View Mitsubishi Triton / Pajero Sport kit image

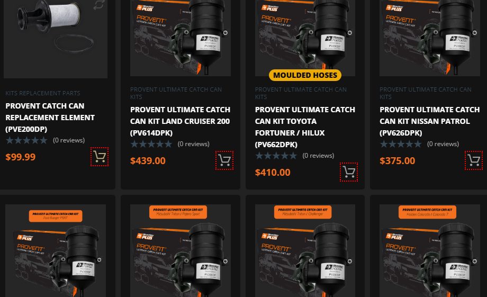(181, 250)
